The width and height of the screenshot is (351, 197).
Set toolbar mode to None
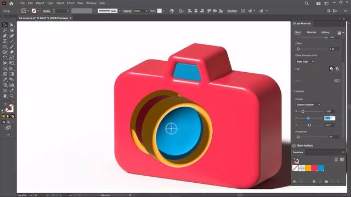click(x=13, y=117)
